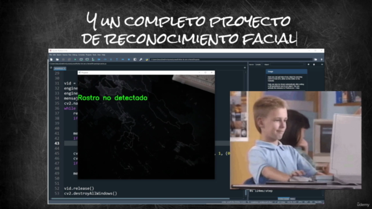Click the editor horizontal scrollbar
The image size is (372, 209).
click(140, 199)
